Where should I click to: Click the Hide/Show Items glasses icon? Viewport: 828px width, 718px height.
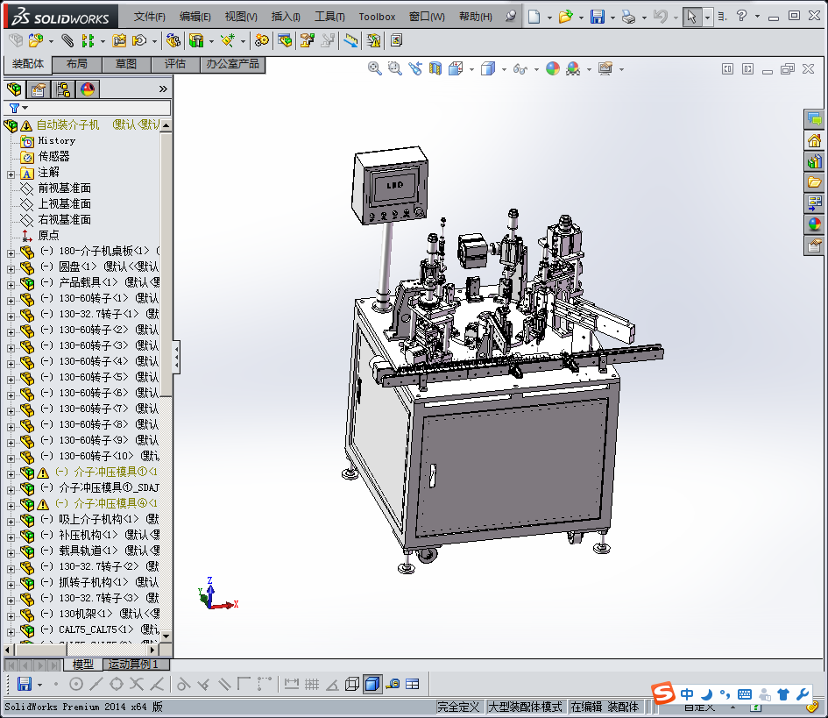(x=520, y=69)
